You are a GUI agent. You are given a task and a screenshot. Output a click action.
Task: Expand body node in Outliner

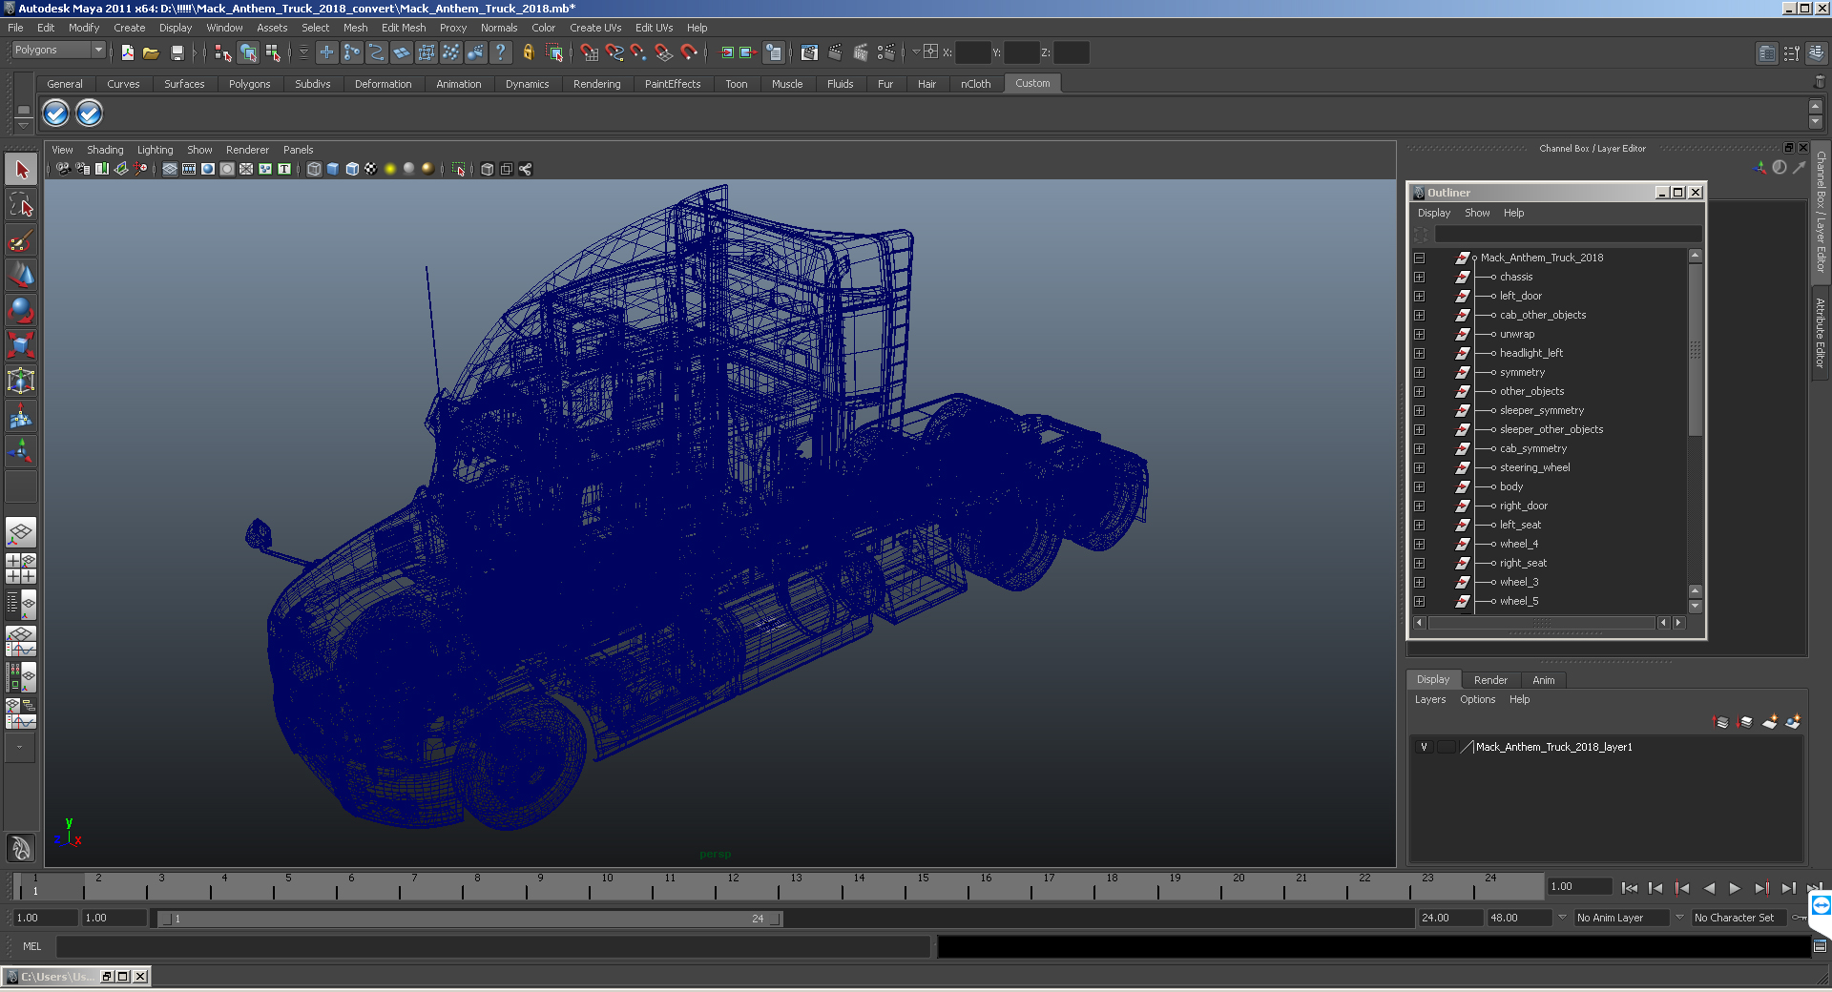1420,486
